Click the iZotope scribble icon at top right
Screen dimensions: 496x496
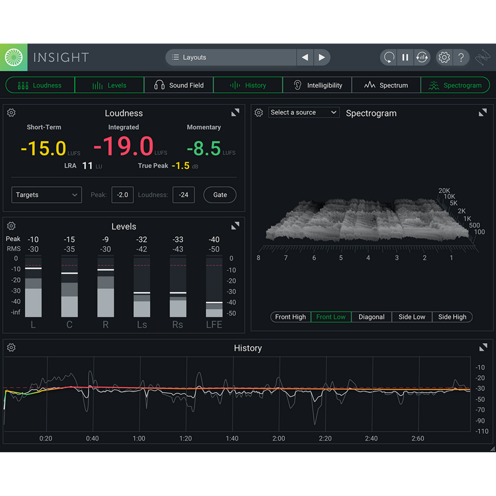coord(482,57)
